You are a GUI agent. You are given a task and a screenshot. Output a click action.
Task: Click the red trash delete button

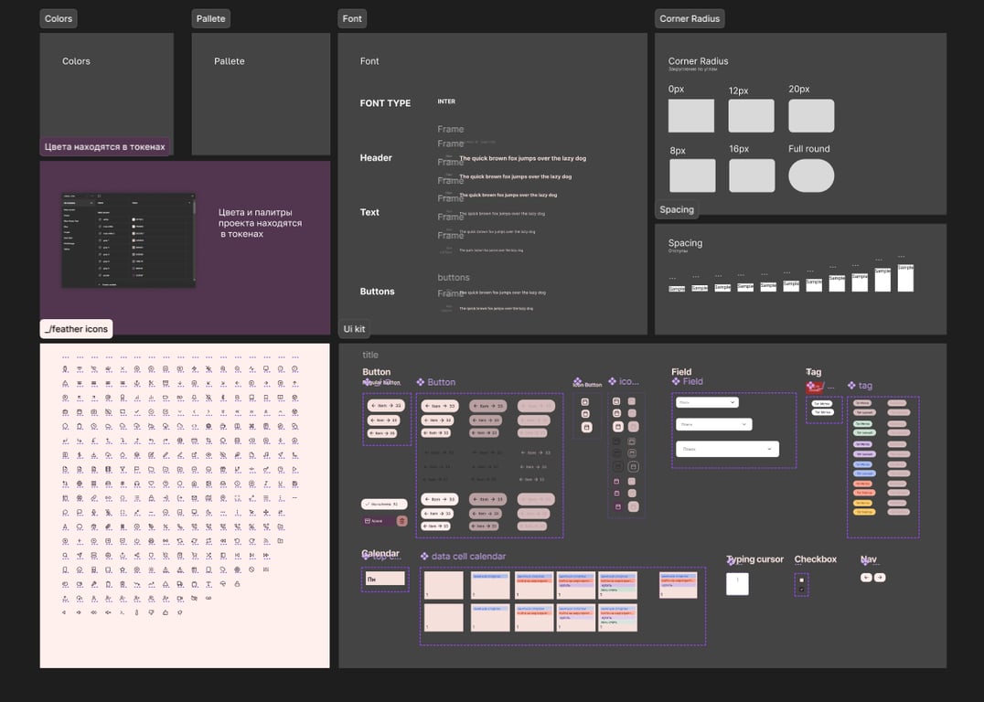coord(401,521)
